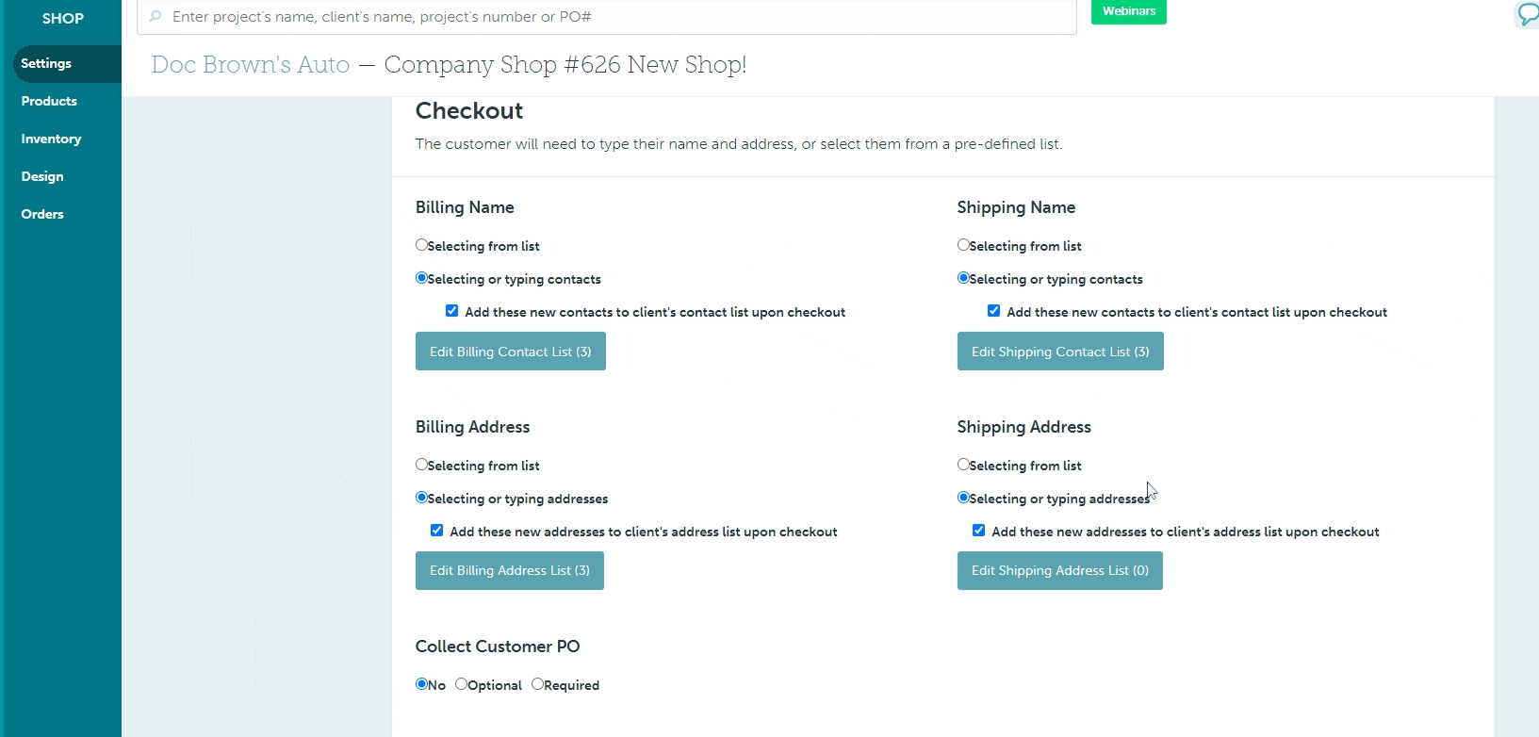The width and height of the screenshot is (1539, 737).
Task: Click Edit Shipping Address List button
Action: (x=1059, y=570)
